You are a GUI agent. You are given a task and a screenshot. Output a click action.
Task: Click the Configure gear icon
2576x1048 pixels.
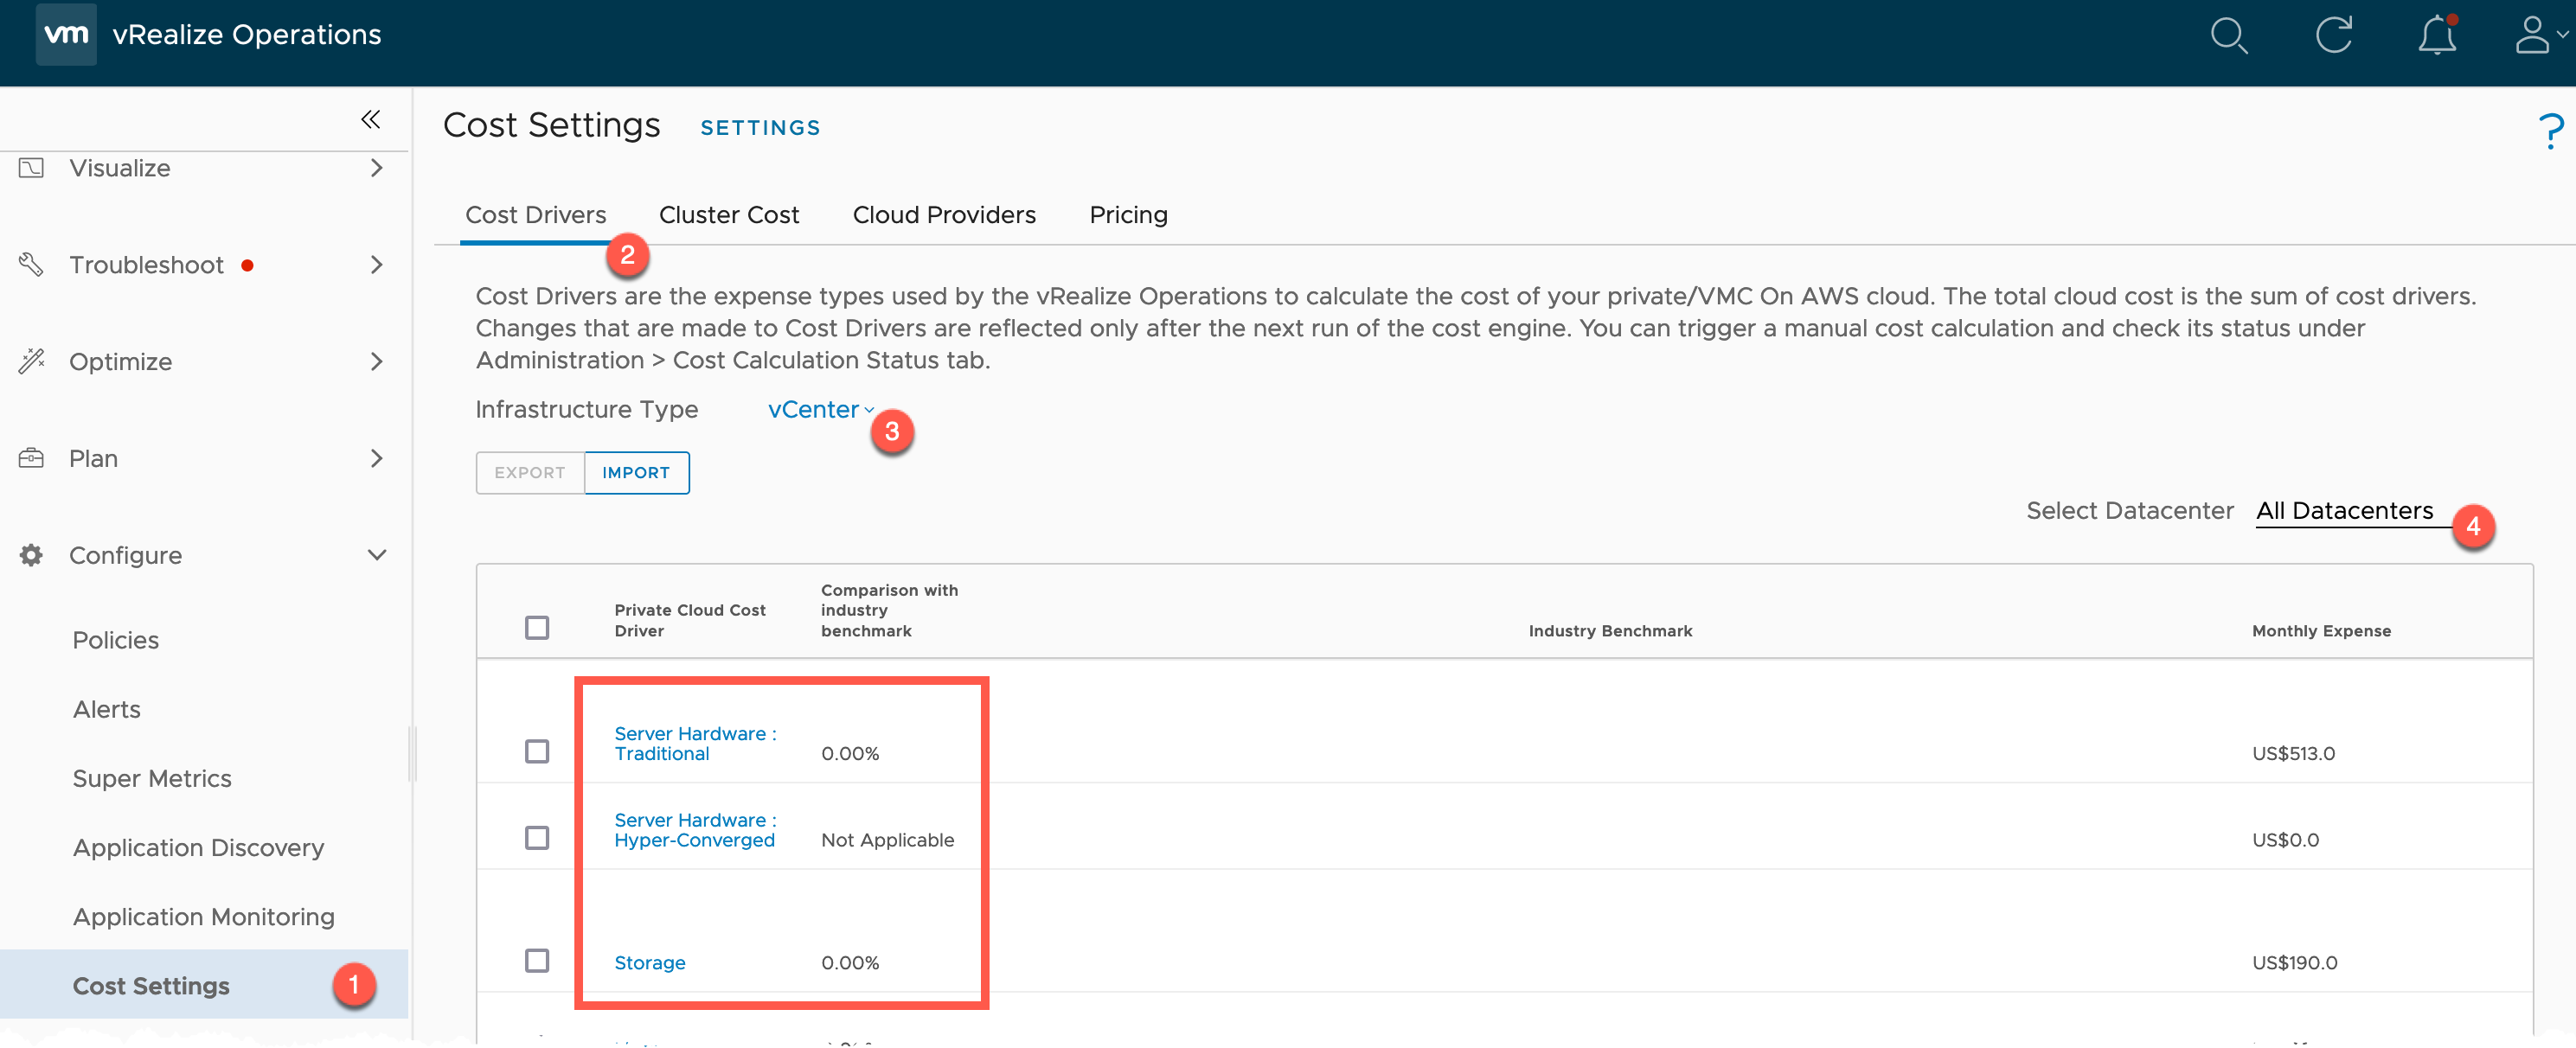31,555
